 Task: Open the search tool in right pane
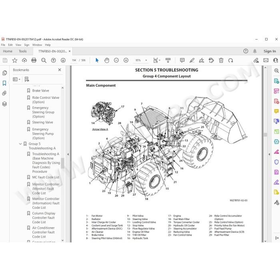[276, 71]
